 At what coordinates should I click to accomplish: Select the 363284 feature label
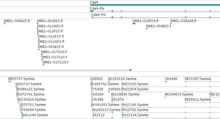[97, 94]
